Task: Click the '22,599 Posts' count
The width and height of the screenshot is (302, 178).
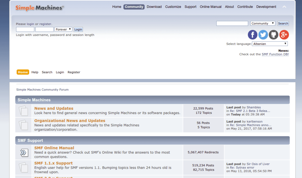Action: 203,108
